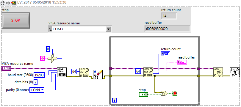Click the red STOP button
The image size is (241, 107).
coord(16,21)
